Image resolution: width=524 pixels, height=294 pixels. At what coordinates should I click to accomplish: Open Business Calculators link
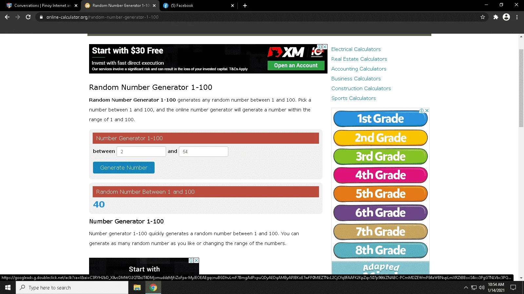click(x=356, y=79)
